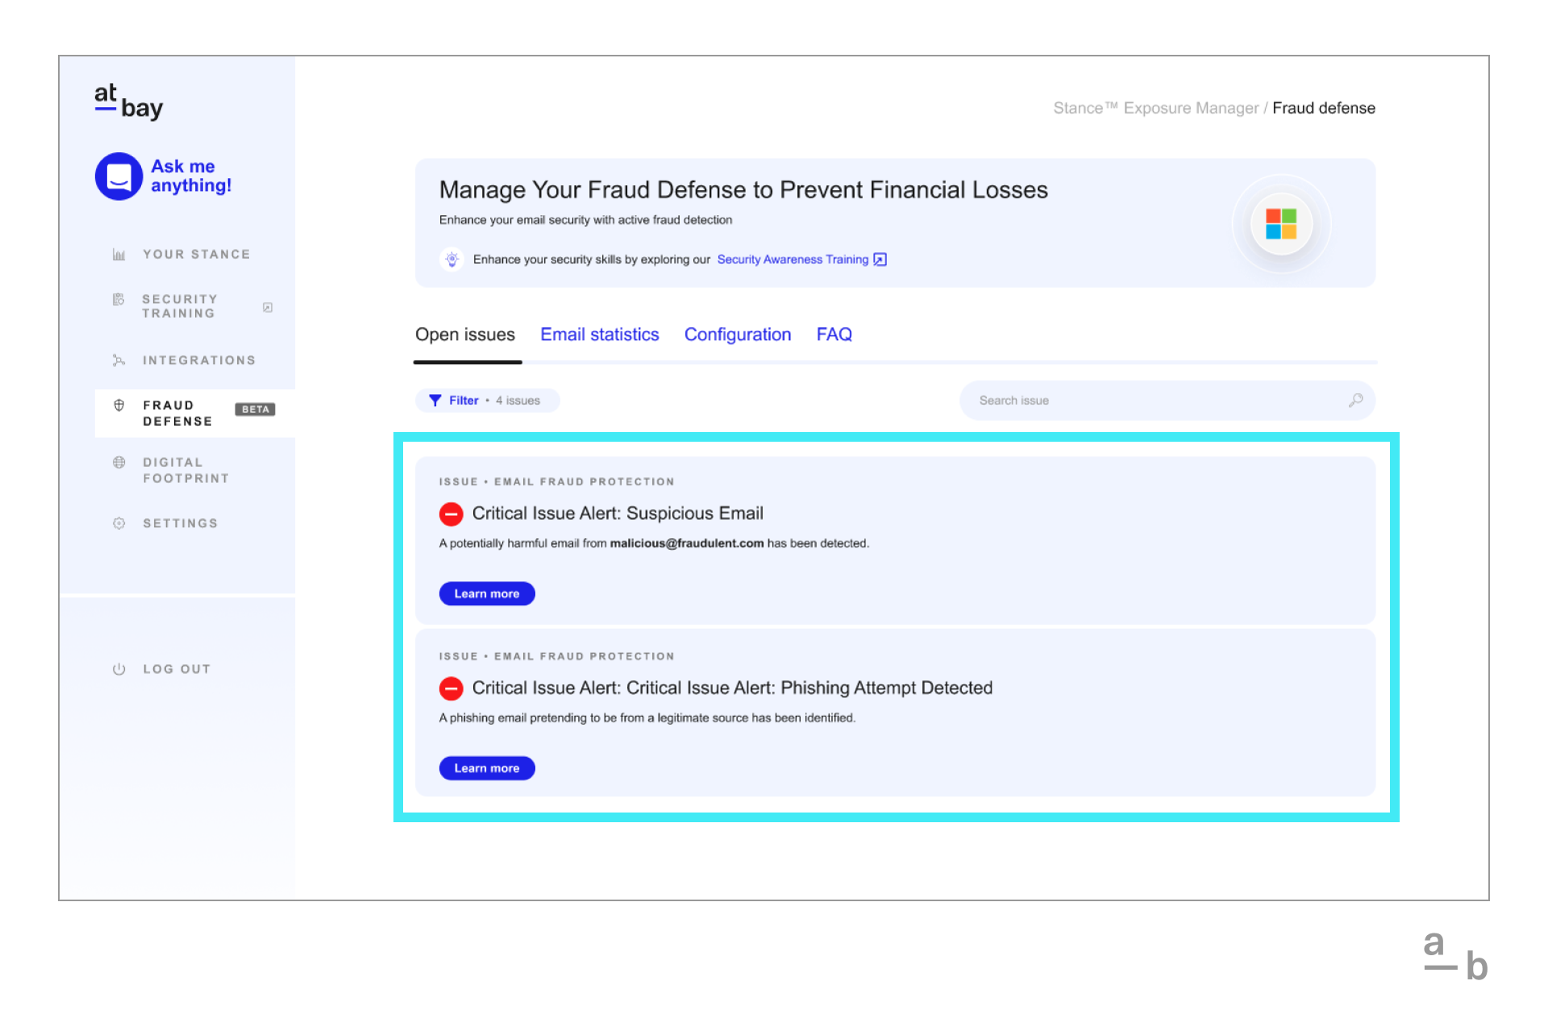Open the Filter issues dropdown

pos(487,401)
